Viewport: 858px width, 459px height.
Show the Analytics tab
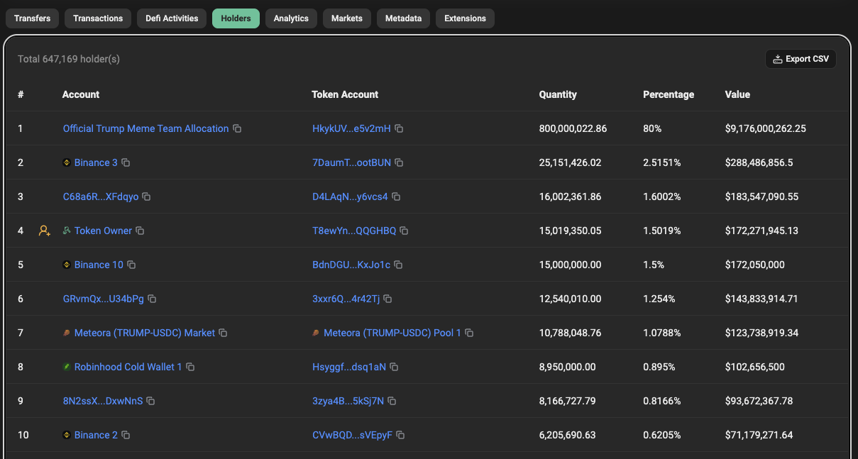pos(291,18)
